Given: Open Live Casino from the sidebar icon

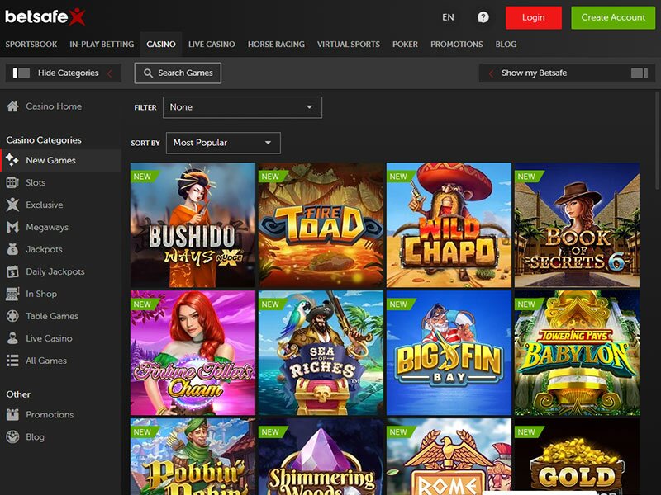Looking at the screenshot, I should pyautogui.click(x=11, y=338).
